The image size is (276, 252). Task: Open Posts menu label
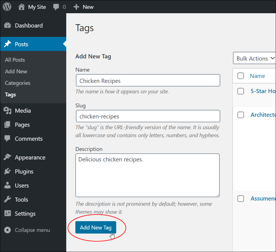tap(22, 44)
